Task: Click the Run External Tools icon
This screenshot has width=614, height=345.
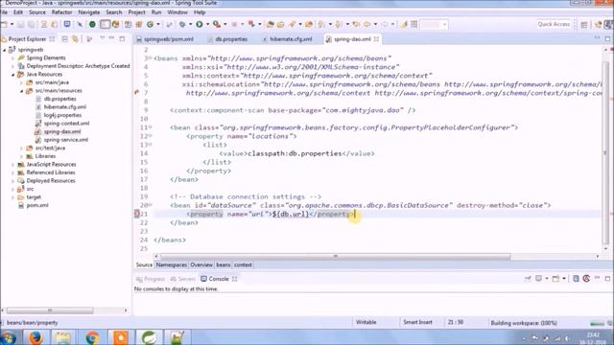Action: 217,24
